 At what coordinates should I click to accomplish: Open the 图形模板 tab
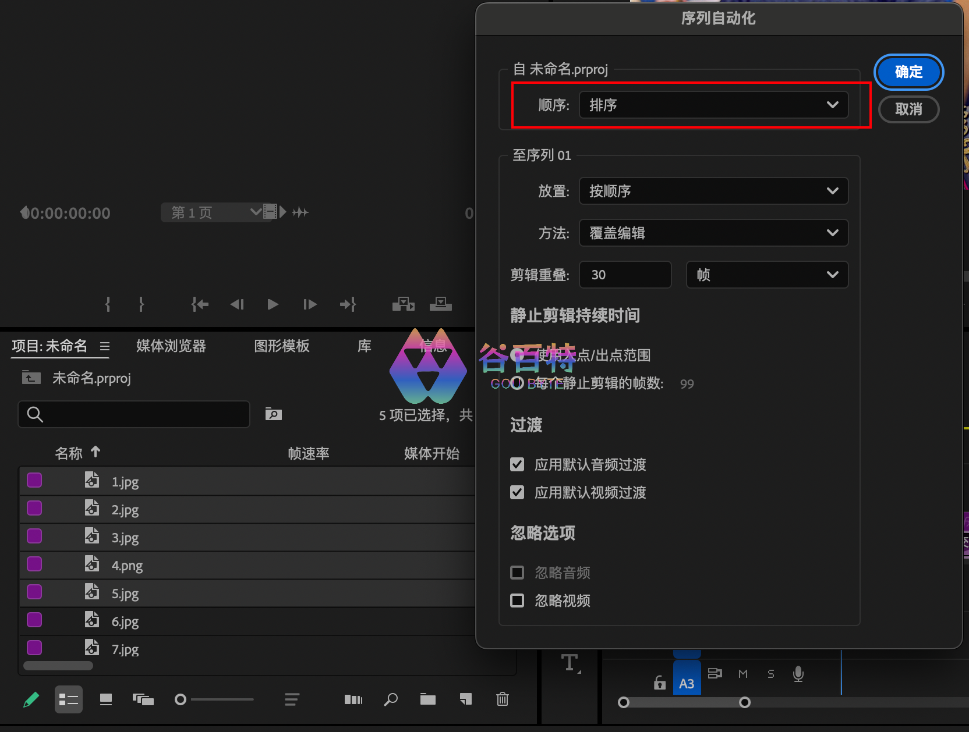282,346
